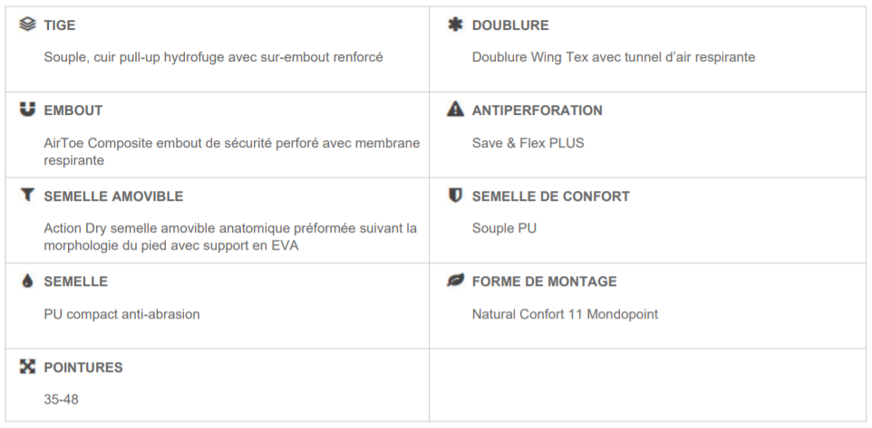The height and width of the screenshot is (428, 872).
Task: Select the magnet icon beside EMBOUT
Action: (27, 109)
